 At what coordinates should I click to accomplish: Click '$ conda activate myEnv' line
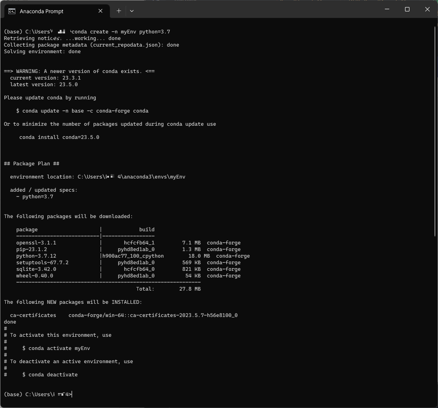(x=56, y=348)
